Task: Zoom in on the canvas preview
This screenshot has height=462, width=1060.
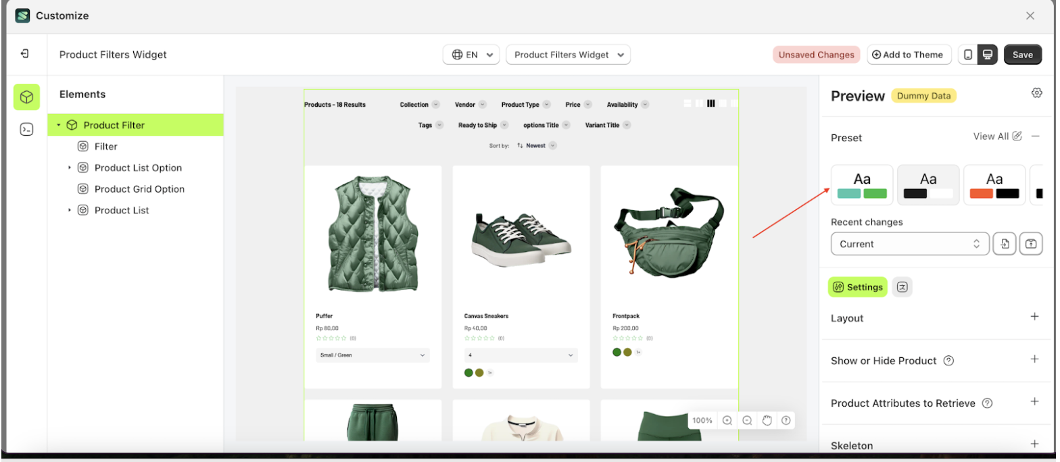Action: tap(727, 420)
